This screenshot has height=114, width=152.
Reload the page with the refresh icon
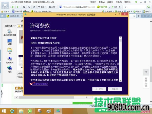click(29, 7)
